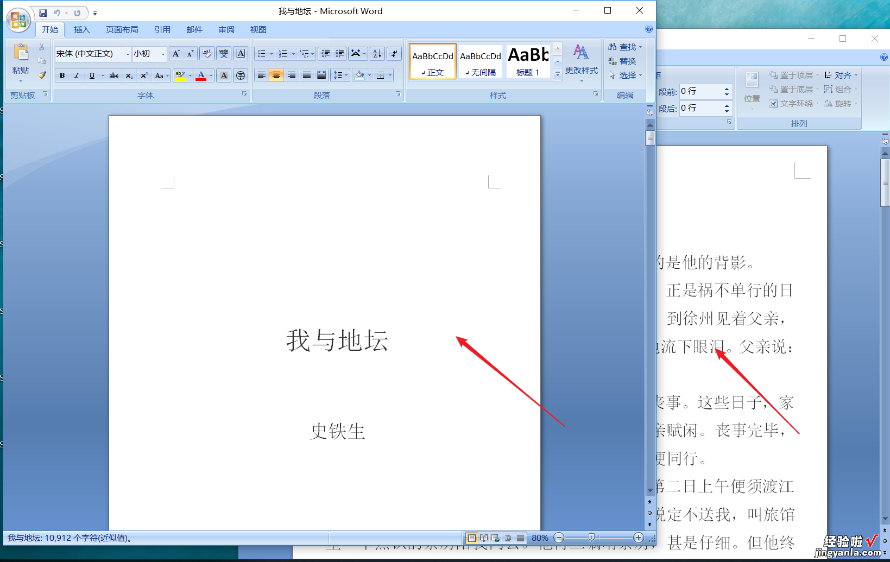Click the yellow text highlight color
This screenshot has height=562, width=890.
(x=180, y=75)
